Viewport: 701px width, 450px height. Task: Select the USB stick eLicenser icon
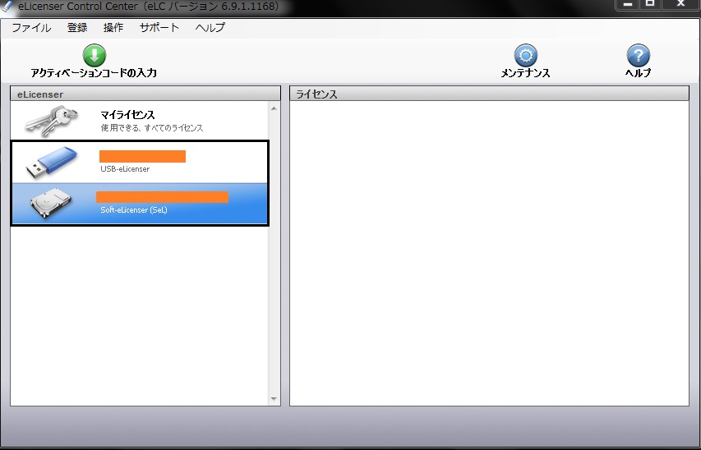[52, 163]
